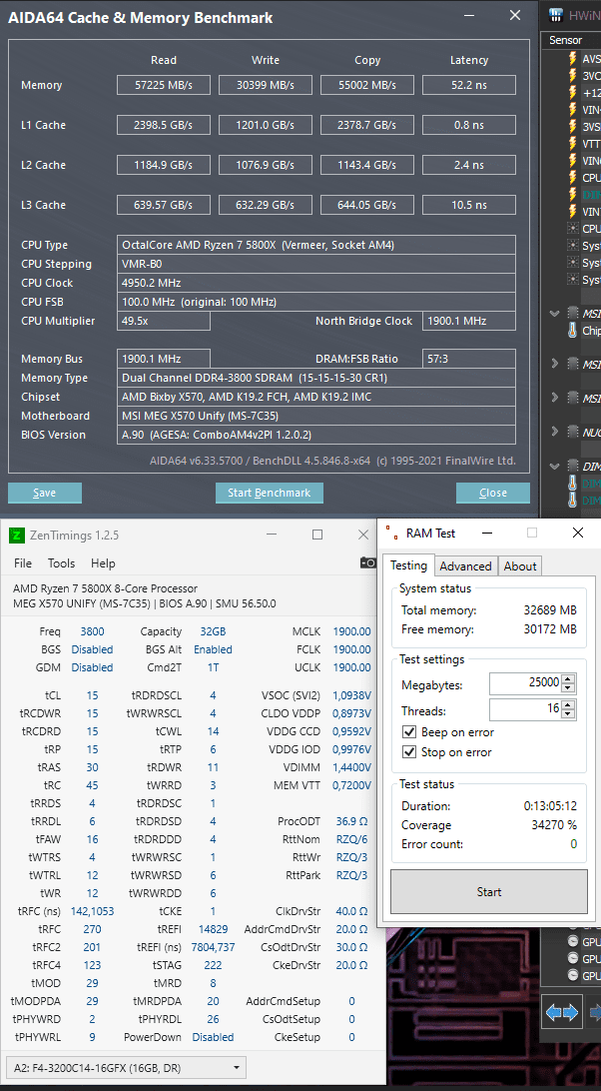Click the lightning bolt icon beside VTT sensor
Screen dimensions: 601x1091
pos(573,143)
